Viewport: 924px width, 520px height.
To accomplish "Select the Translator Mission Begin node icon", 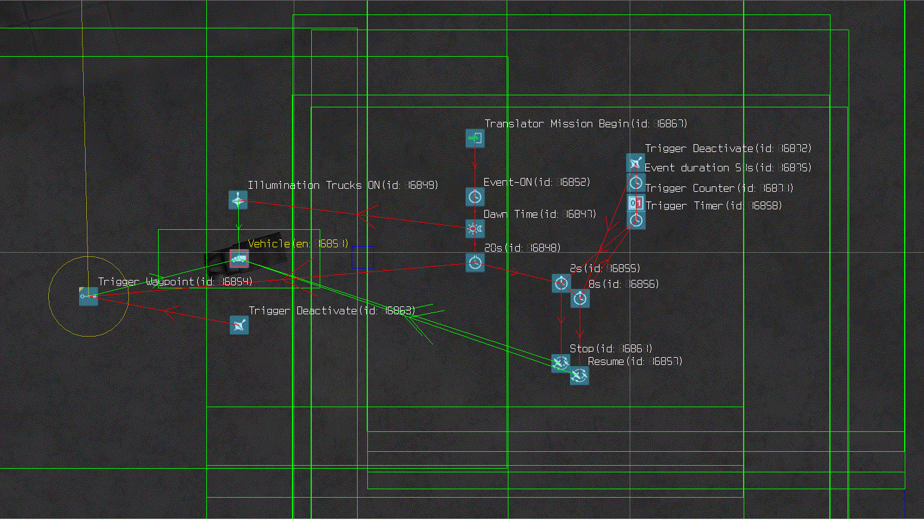I will [x=475, y=138].
